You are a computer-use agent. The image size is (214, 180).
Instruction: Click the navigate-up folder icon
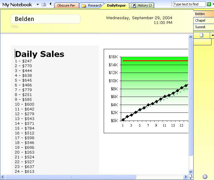tap(44, 4)
